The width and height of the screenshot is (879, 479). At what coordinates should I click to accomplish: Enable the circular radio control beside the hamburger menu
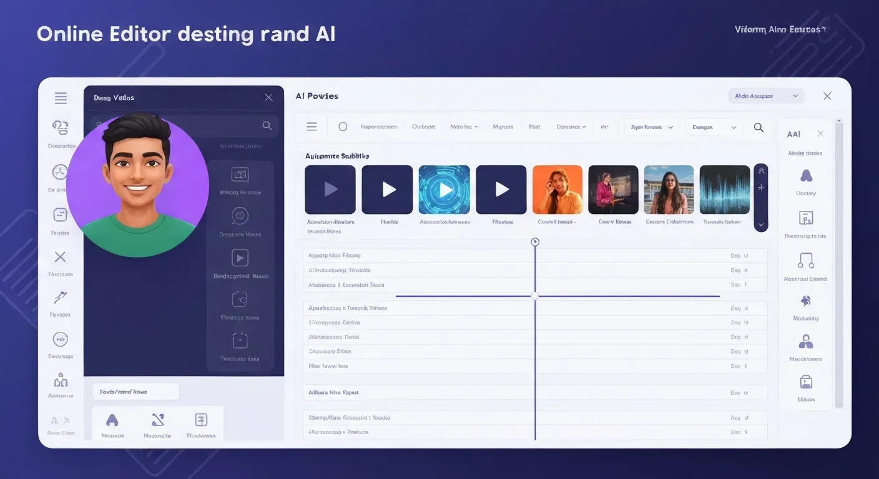(x=343, y=126)
